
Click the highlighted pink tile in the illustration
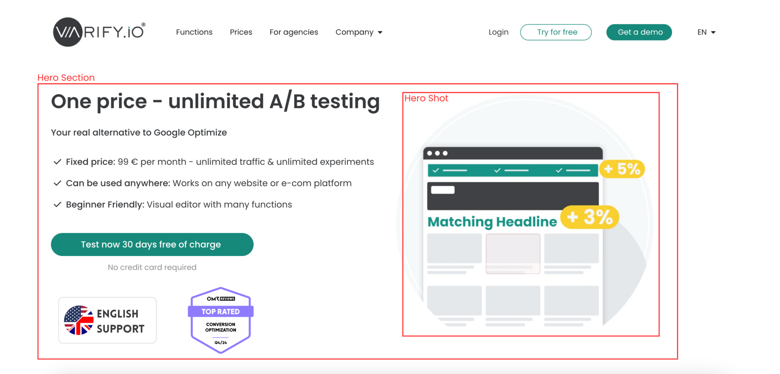click(513, 253)
